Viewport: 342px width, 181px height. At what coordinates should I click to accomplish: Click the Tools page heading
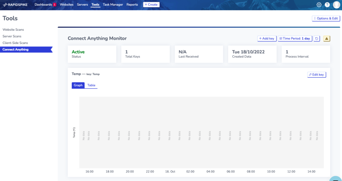(10, 18)
